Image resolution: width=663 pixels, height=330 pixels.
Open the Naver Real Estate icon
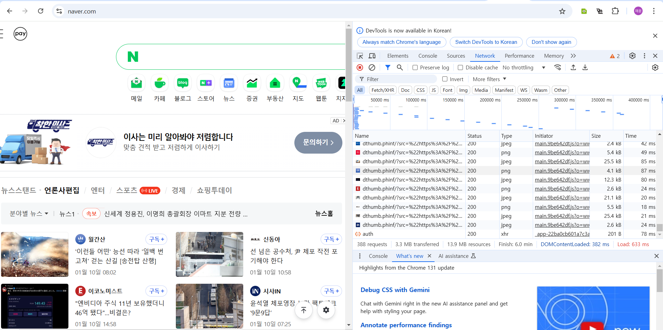tap(275, 83)
